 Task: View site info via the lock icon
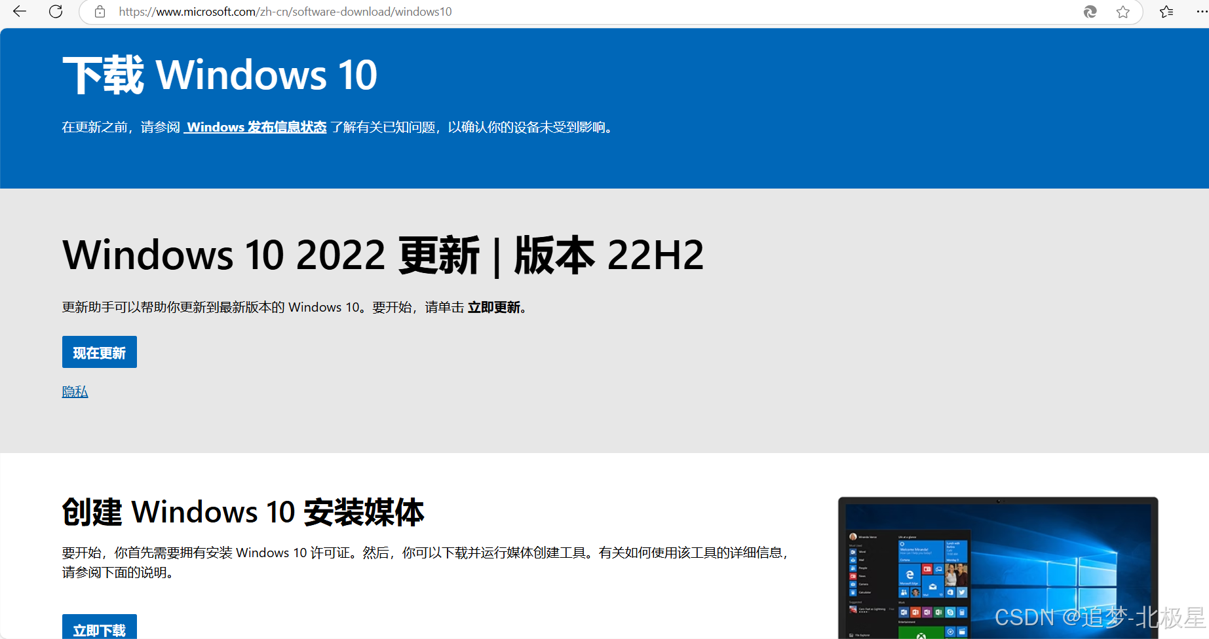(100, 12)
